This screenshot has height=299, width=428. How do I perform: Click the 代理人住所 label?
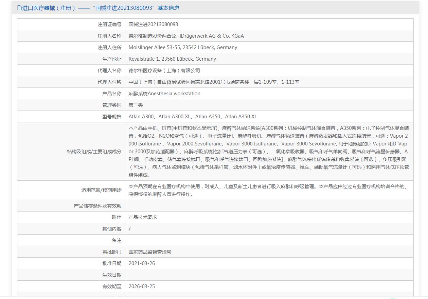[109, 82]
